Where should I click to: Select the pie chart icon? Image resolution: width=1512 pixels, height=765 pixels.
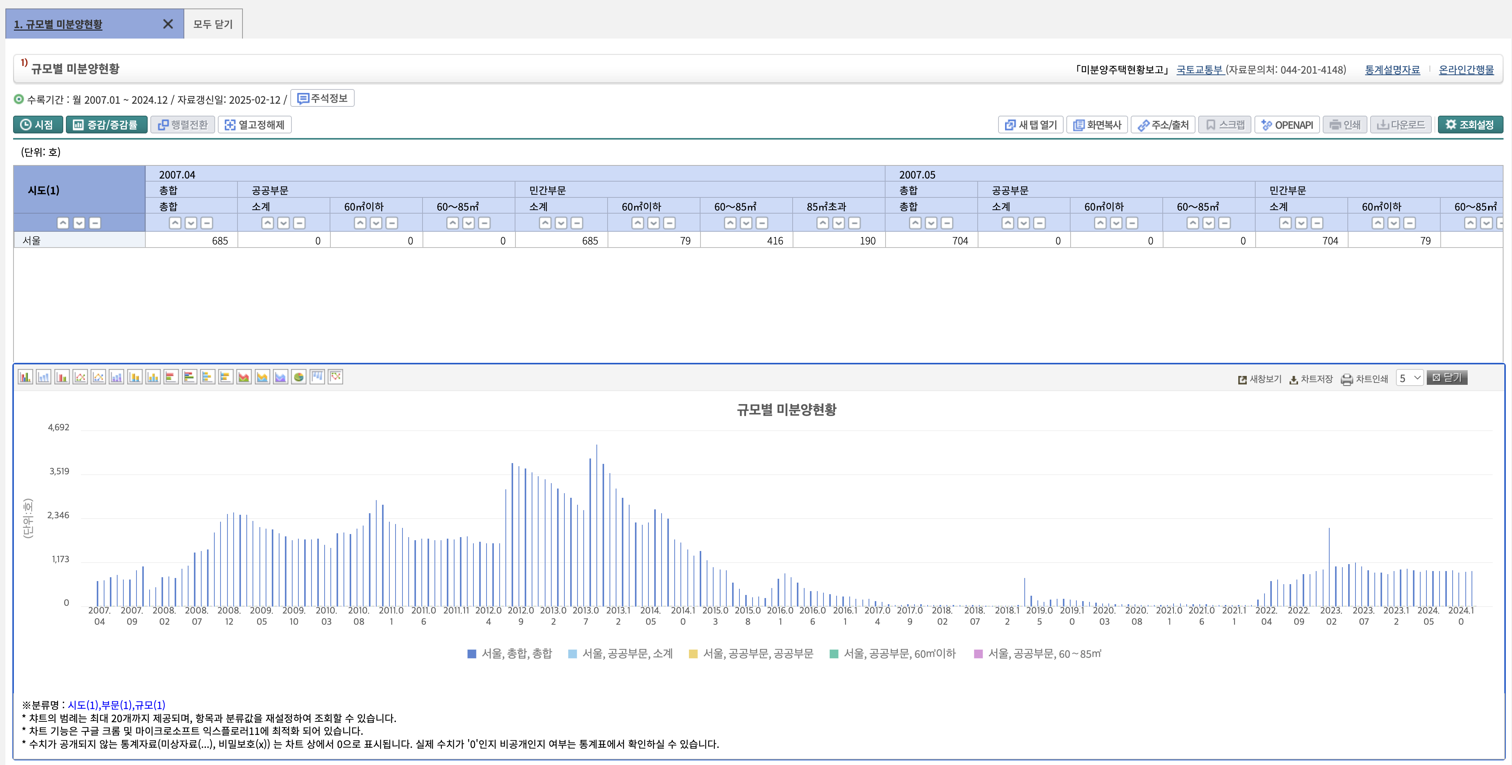299,377
